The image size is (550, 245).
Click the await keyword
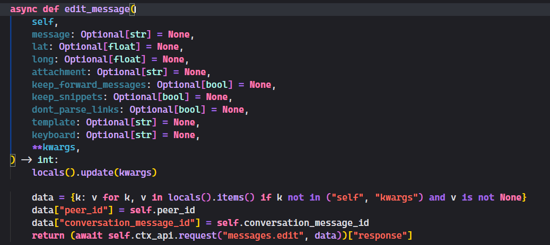coord(89,235)
